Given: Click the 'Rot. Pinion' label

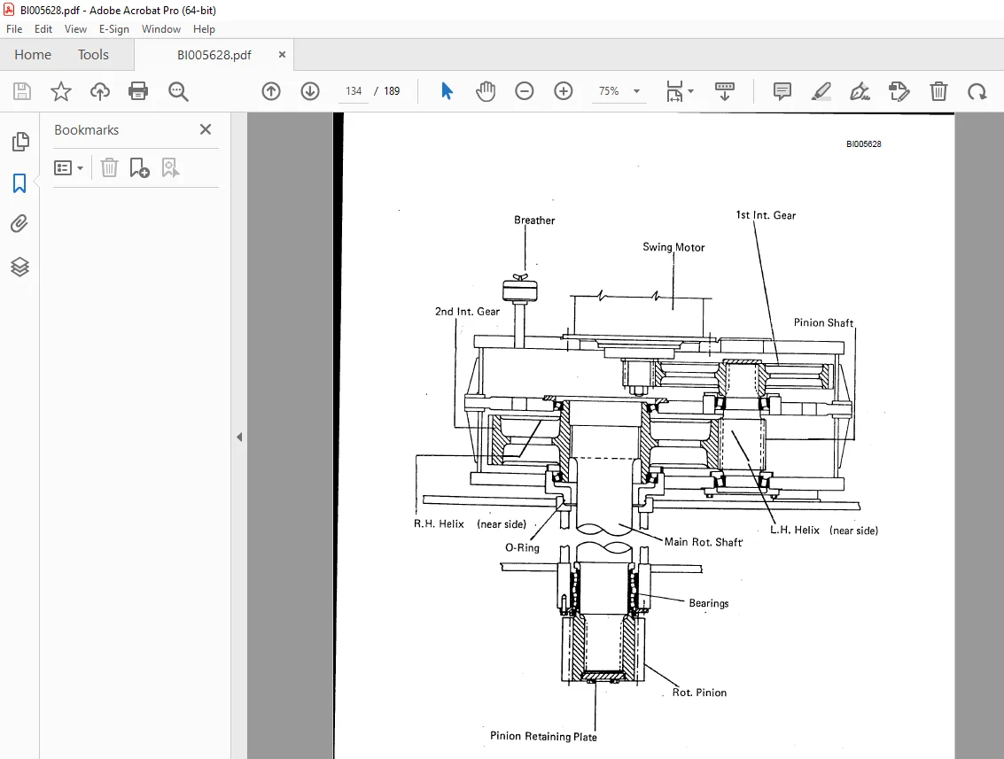Looking at the screenshot, I should 699,693.
